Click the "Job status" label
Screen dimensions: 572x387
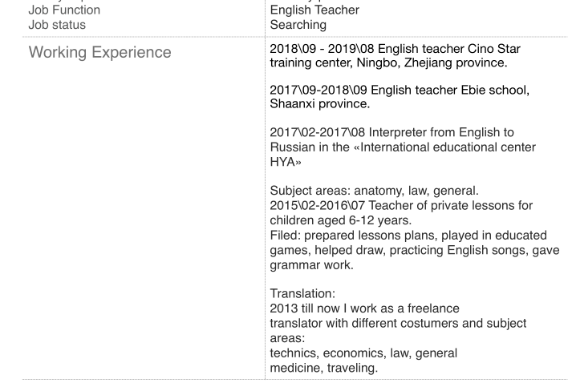(56, 26)
